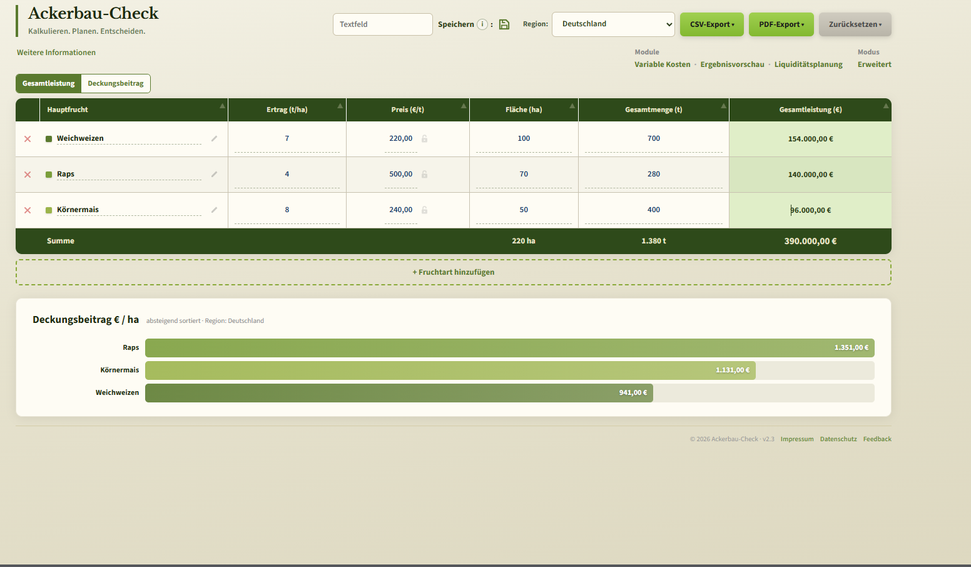
Task: Open the Datenschutz footer link
Action: pos(838,439)
